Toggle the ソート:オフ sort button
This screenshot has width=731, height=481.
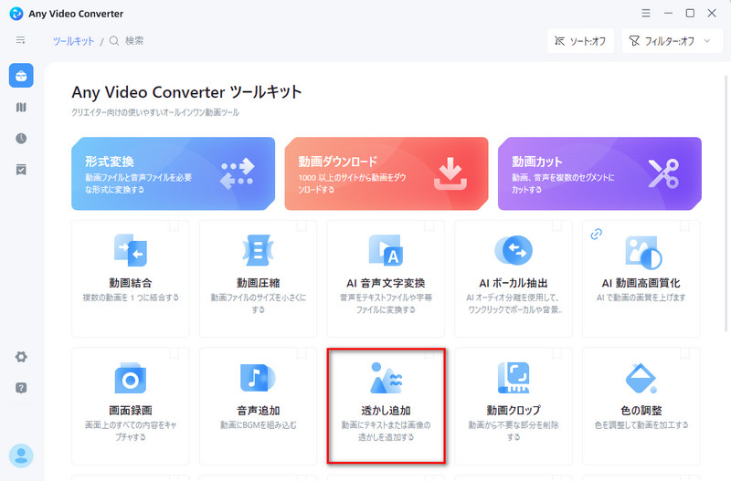580,41
